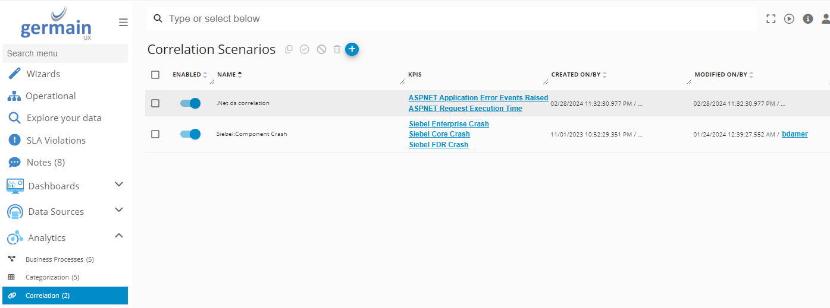Open ASPNET Request Execution Time link
Image resolution: width=830 pixels, height=308 pixels.
[465, 109]
